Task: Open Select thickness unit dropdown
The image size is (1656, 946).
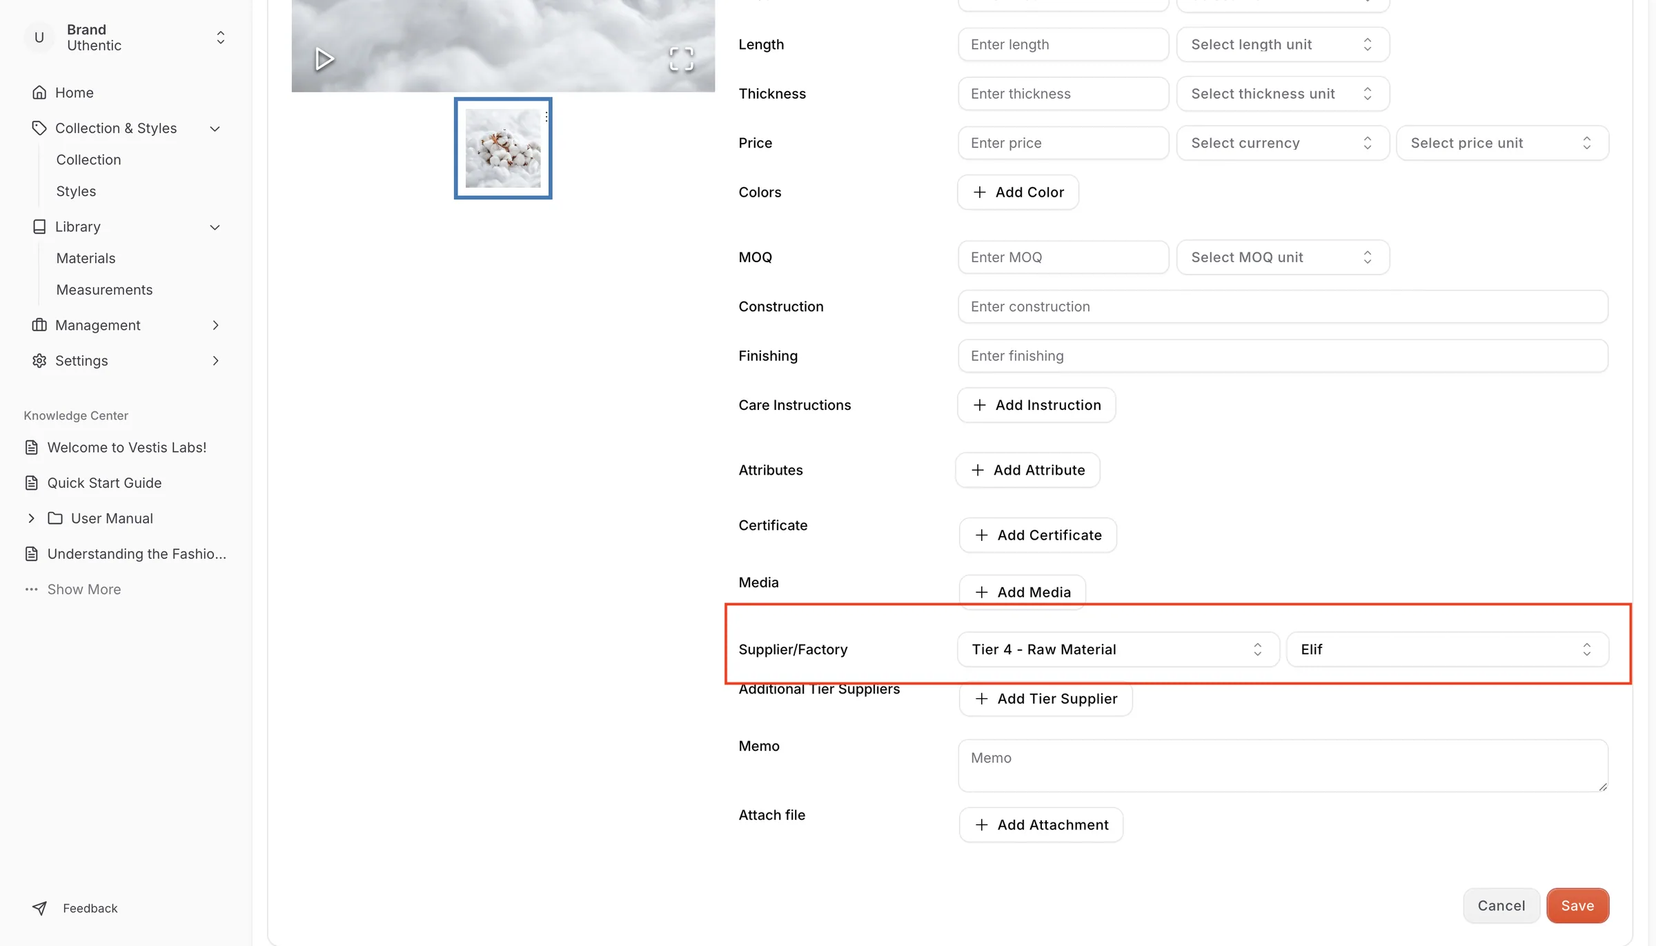Action: click(1283, 94)
